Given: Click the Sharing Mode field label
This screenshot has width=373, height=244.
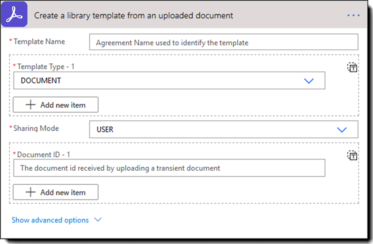Looking at the screenshot, I should tap(36, 129).
